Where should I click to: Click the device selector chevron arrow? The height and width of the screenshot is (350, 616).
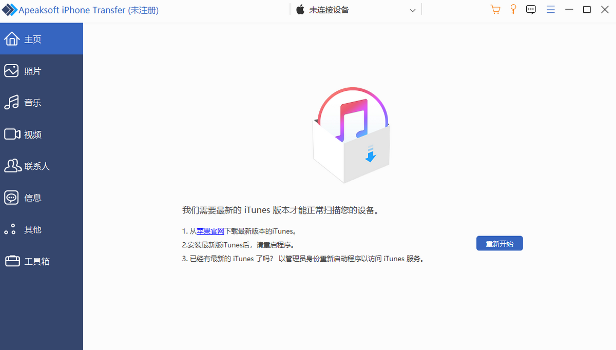point(413,10)
